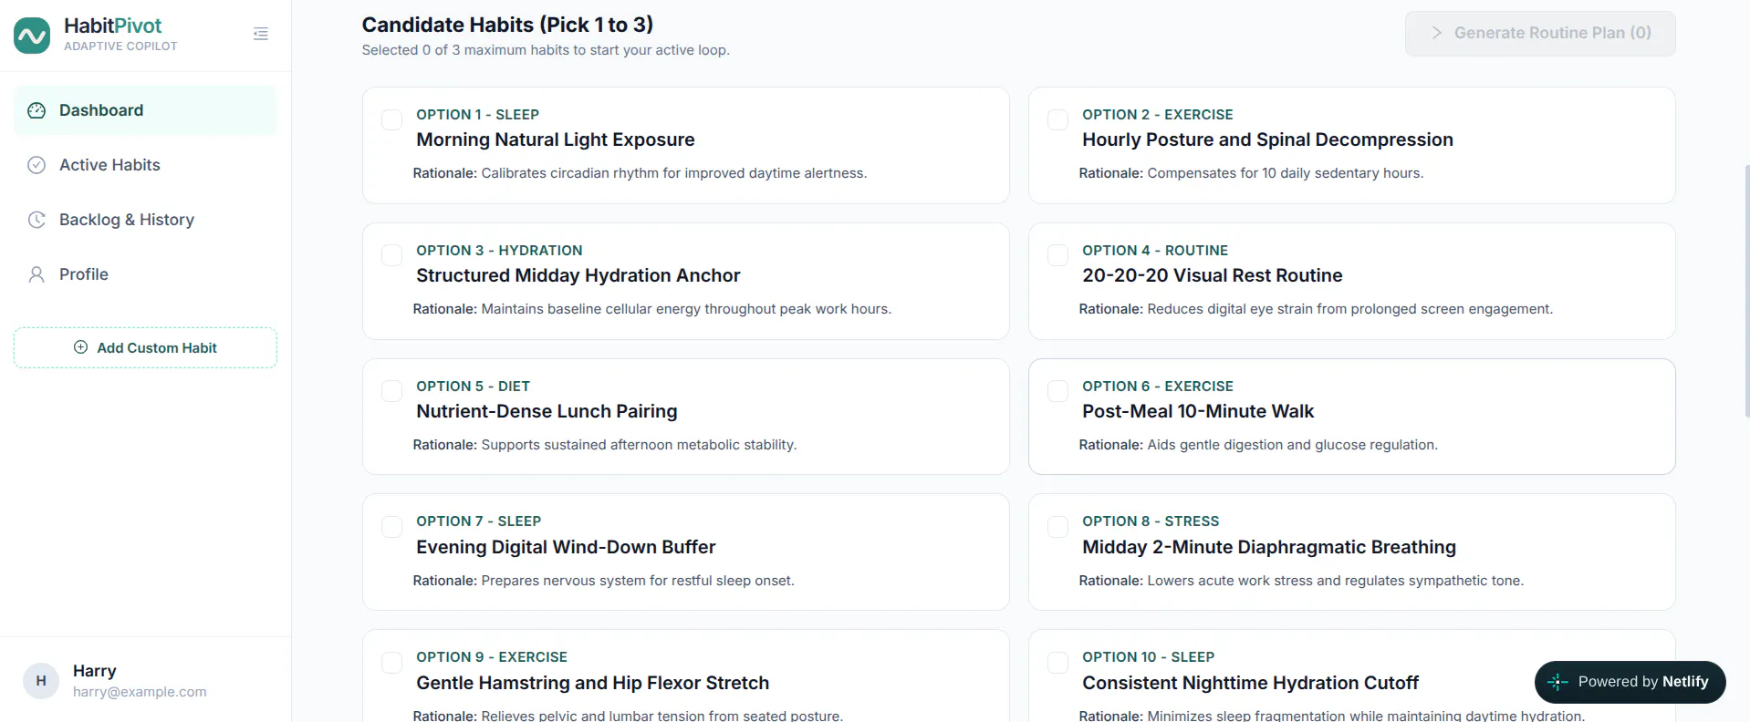Viewport: 1750px width, 722px height.
Task: Click the OPTION 3 - HYDRATION label
Action: tap(499, 251)
